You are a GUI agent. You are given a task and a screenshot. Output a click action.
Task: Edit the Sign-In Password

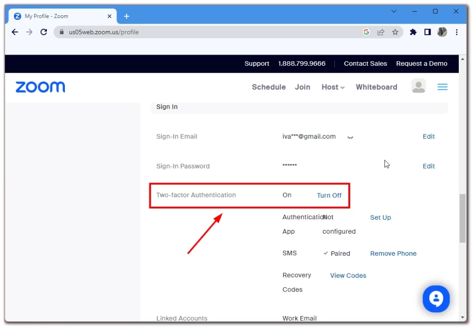[x=428, y=166]
